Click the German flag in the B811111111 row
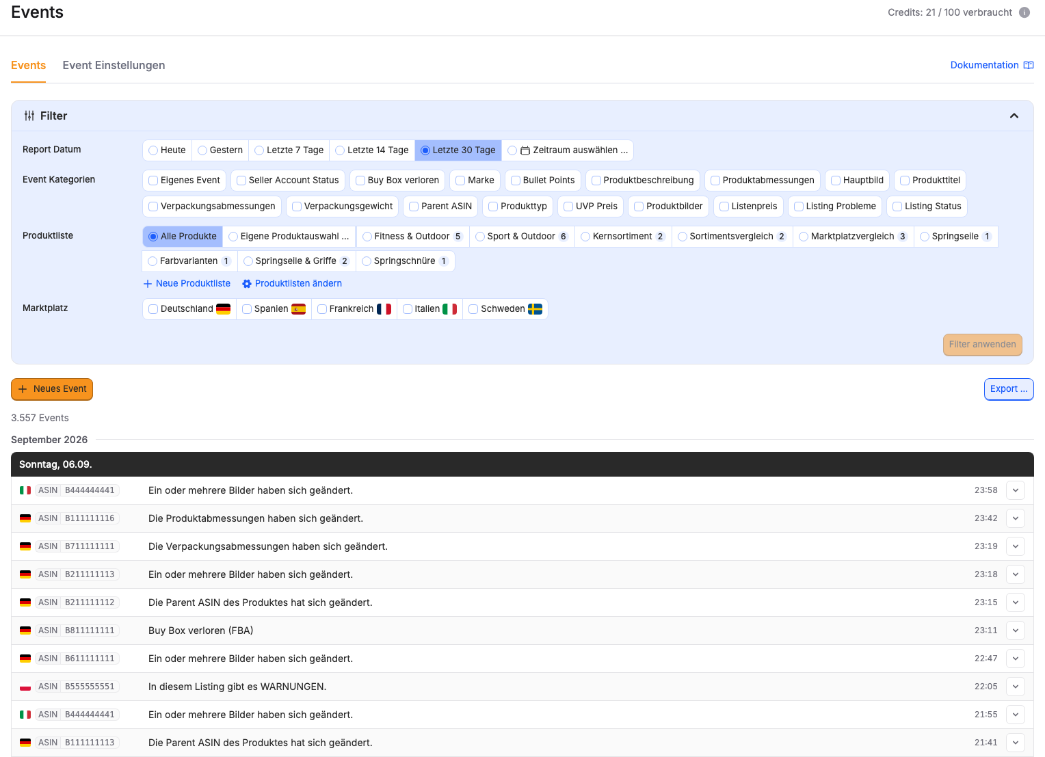Image resolution: width=1045 pixels, height=757 pixels. [25, 630]
